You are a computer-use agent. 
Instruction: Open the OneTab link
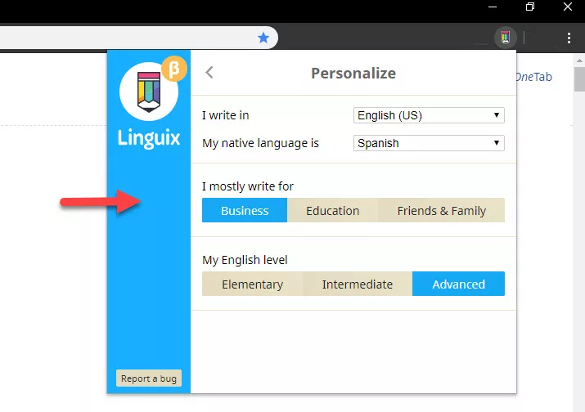coord(533,77)
